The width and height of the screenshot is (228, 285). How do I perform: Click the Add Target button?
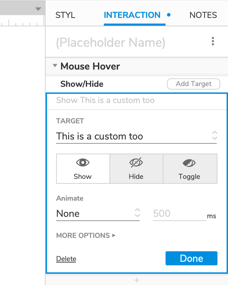click(194, 84)
